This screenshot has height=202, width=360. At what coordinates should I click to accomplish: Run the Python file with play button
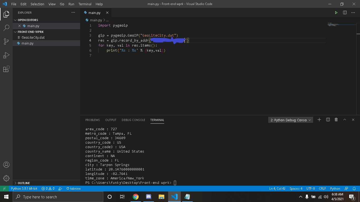pos(336,13)
